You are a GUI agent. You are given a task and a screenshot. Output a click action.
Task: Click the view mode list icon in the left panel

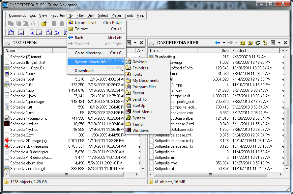(x=129, y=43)
